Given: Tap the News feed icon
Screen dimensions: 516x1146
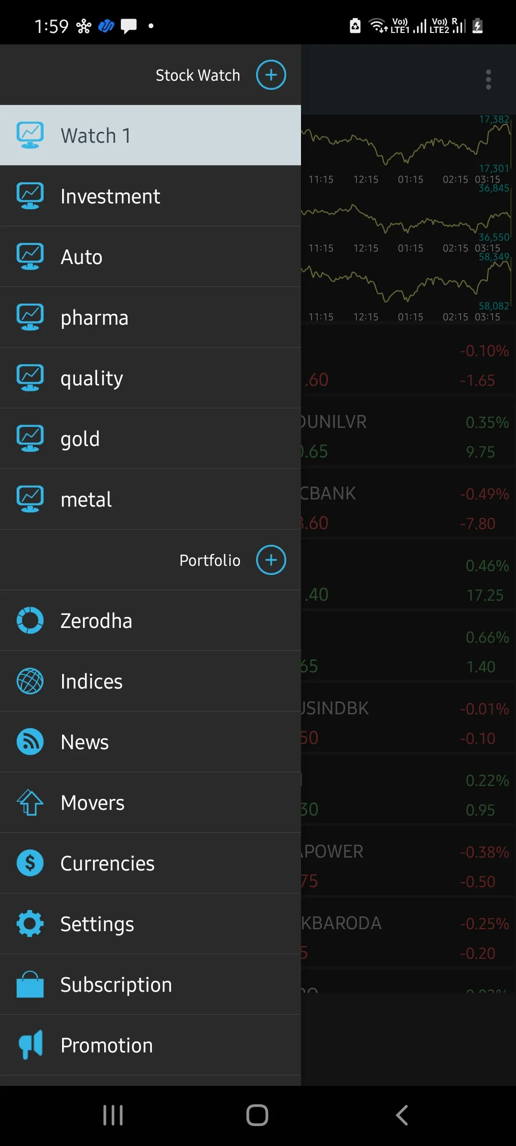Looking at the screenshot, I should click(30, 742).
